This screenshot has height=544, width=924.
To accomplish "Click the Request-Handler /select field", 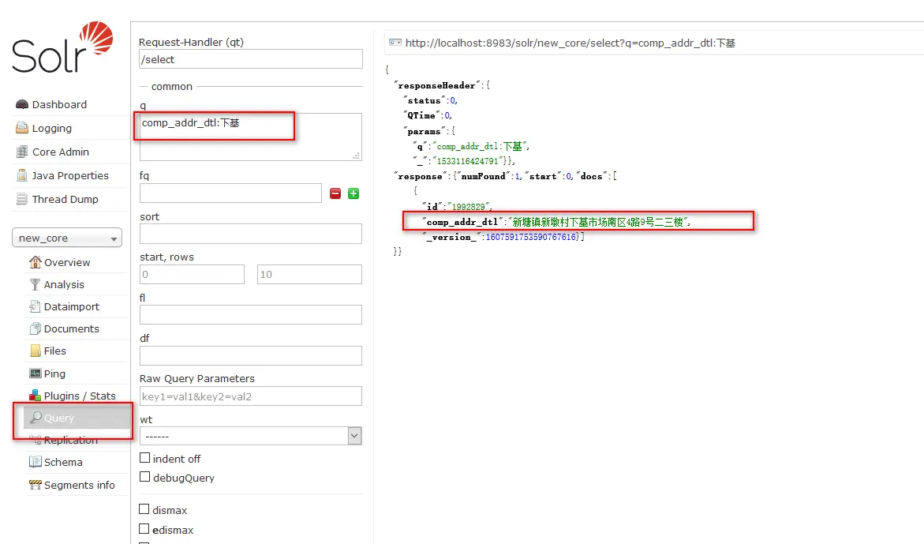I will 250,59.
